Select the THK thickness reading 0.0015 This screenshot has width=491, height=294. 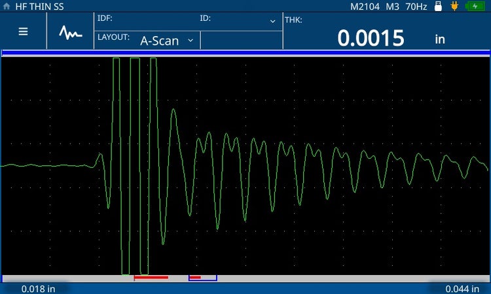pyautogui.click(x=371, y=39)
